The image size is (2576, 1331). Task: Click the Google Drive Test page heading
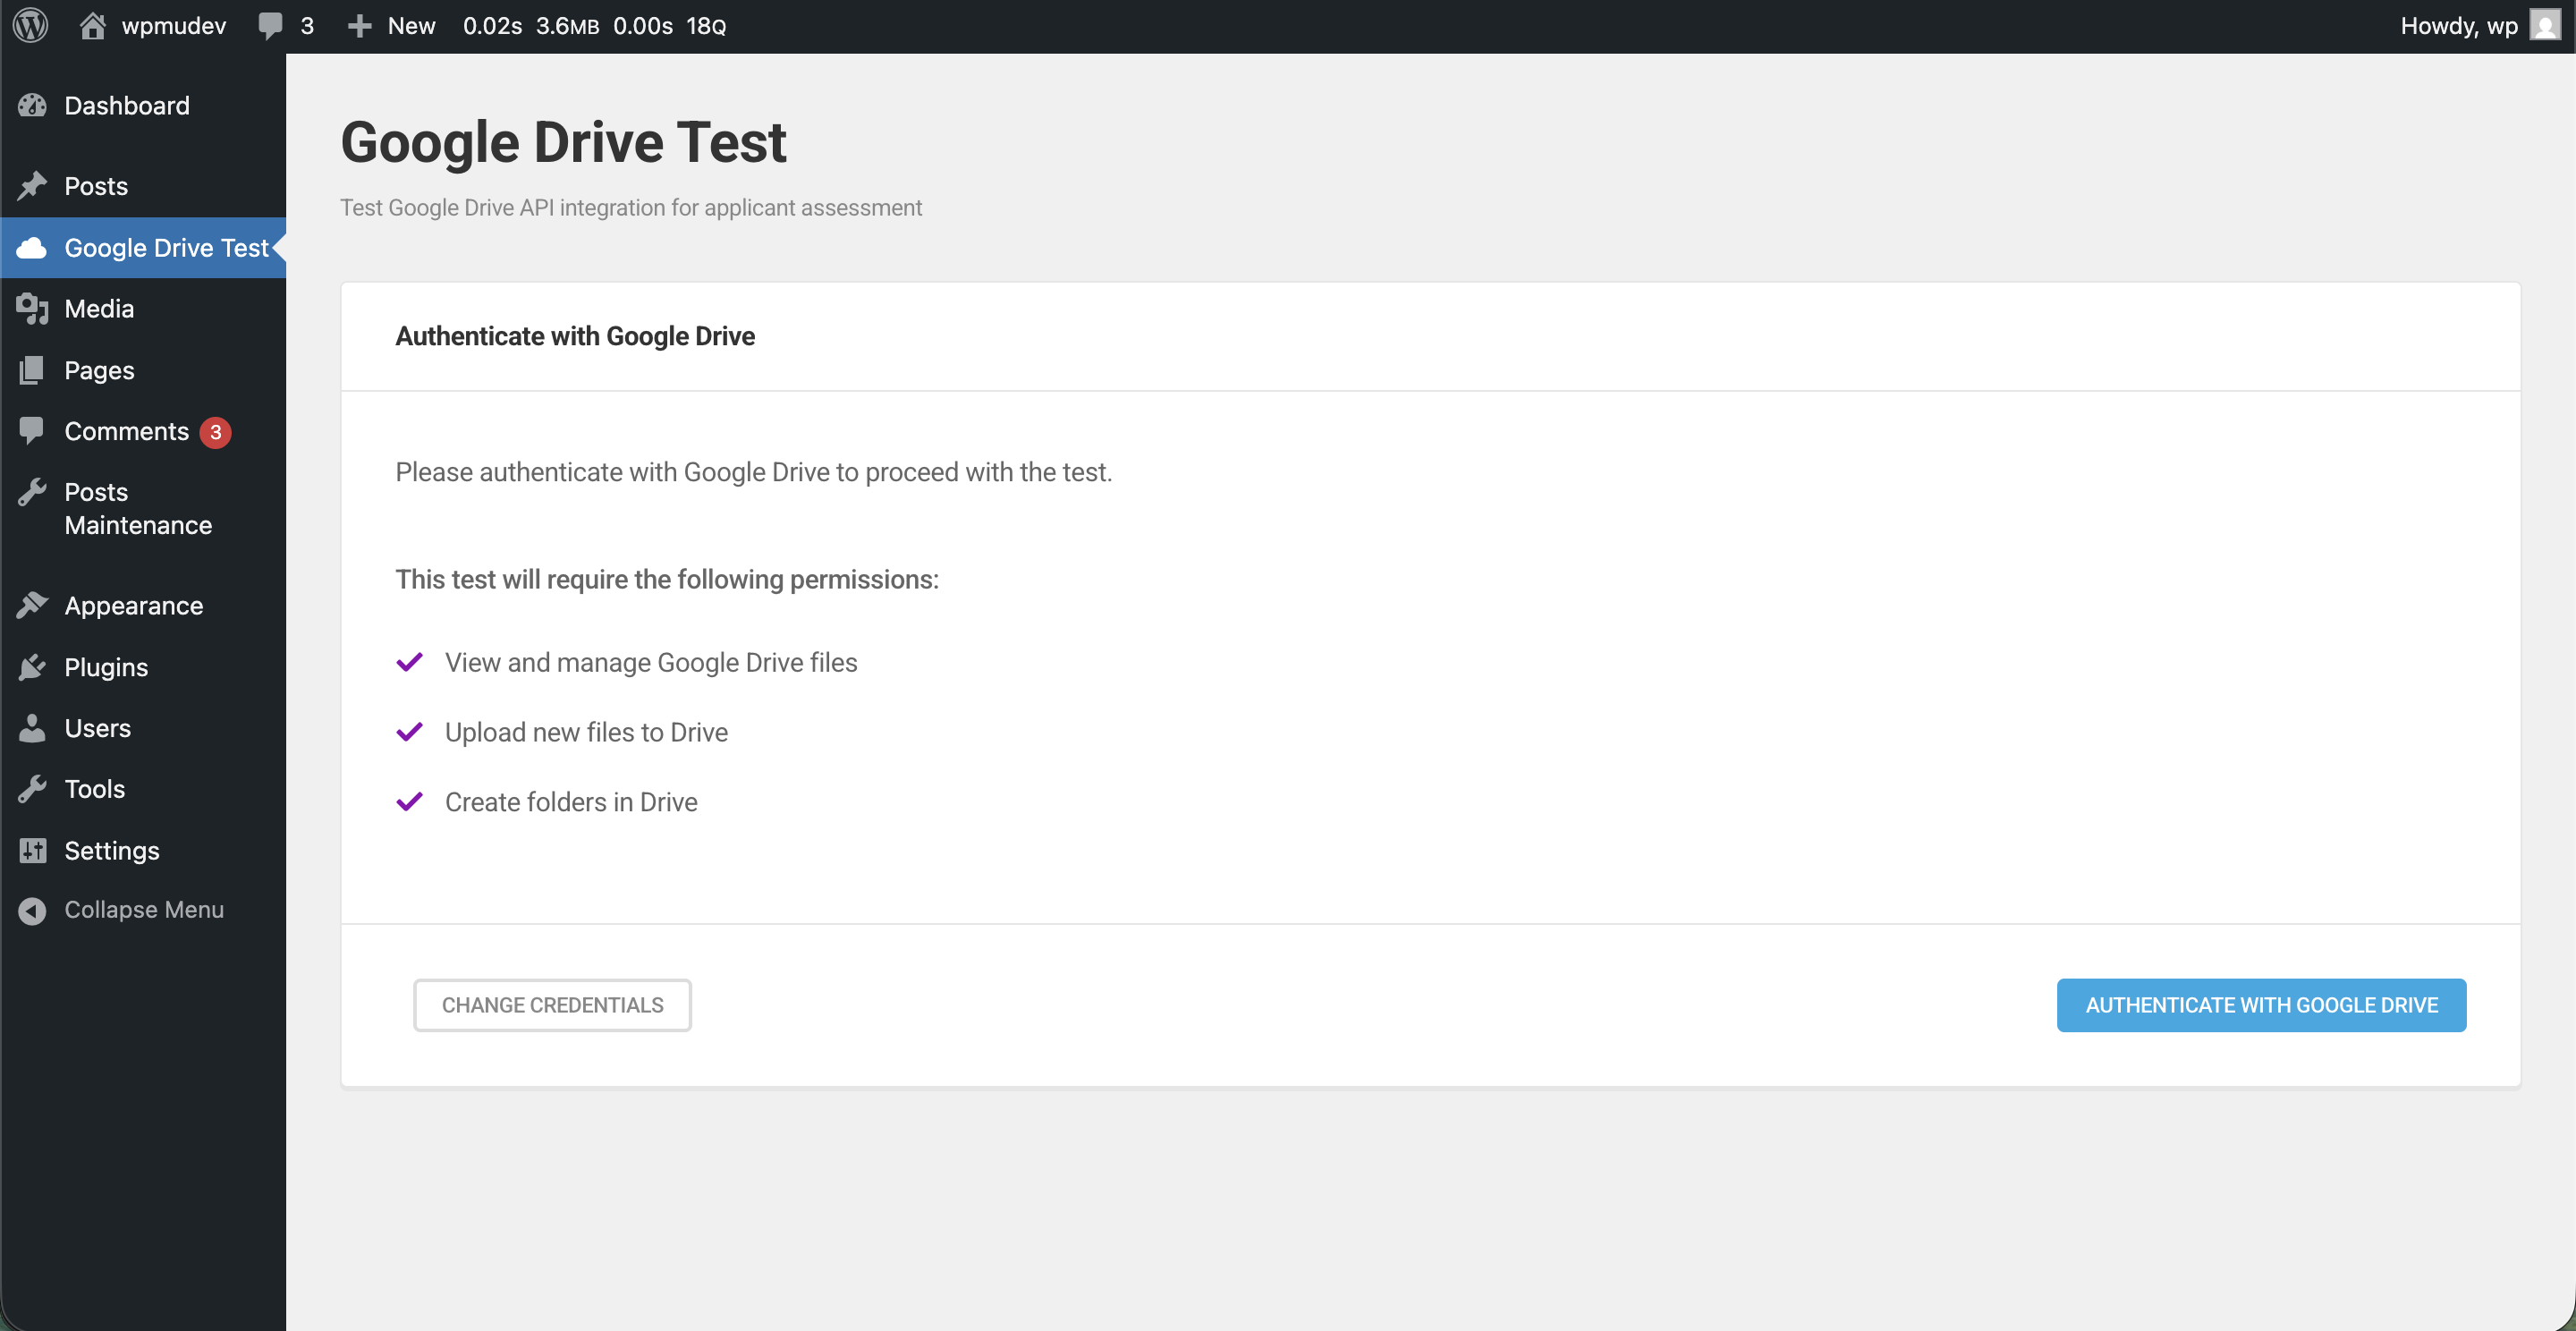(564, 142)
